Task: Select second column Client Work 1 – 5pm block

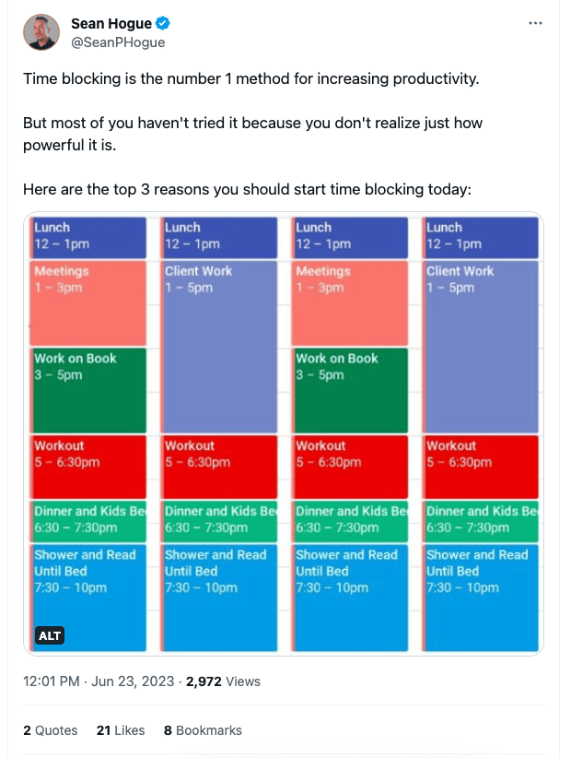Action: pos(219,347)
